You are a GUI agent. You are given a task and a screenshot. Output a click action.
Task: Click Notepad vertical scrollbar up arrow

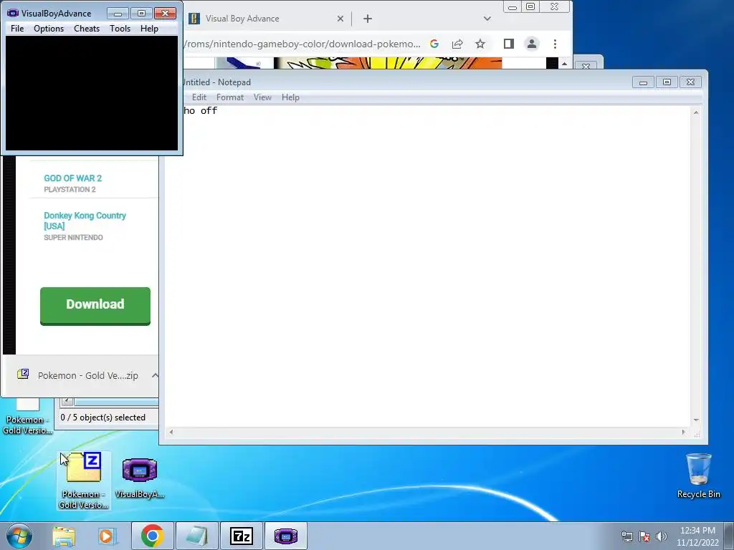(x=696, y=112)
